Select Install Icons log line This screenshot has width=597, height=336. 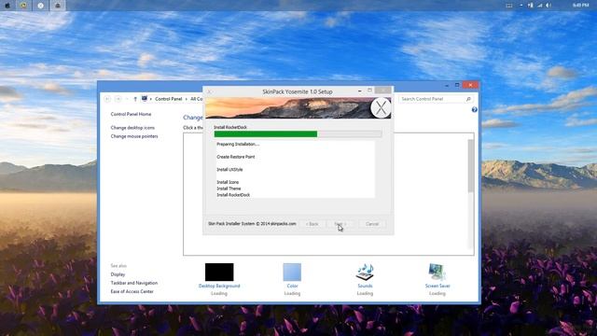click(228, 183)
